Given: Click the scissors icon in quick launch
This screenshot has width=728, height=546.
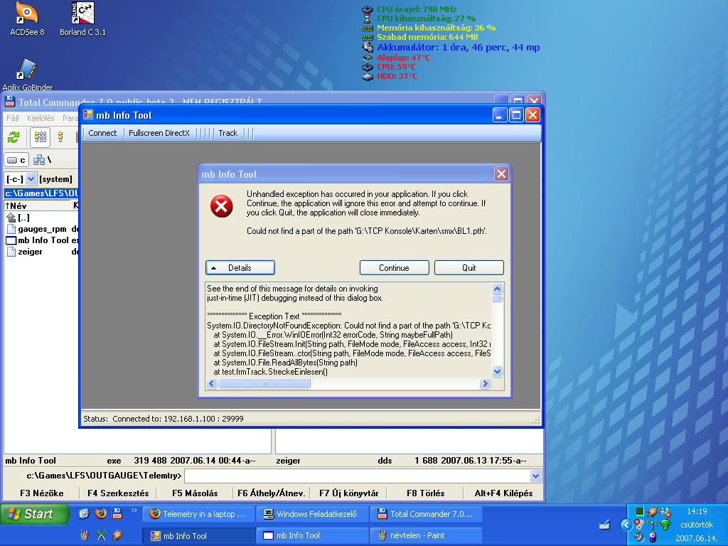Looking at the screenshot, I should coord(101,535).
